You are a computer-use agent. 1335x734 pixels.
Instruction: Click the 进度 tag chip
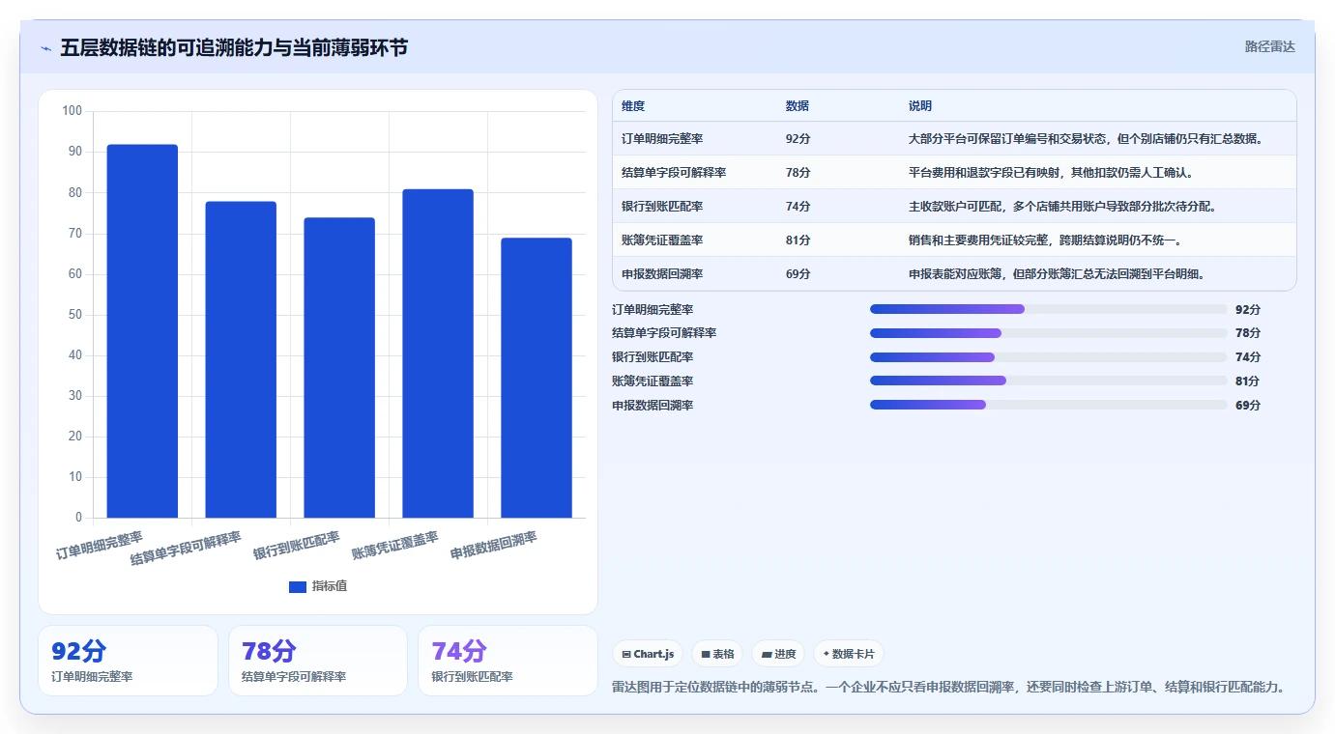tap(778, 654)
